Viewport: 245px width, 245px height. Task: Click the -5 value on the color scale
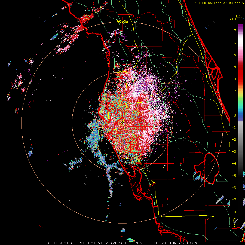[234, 176]
